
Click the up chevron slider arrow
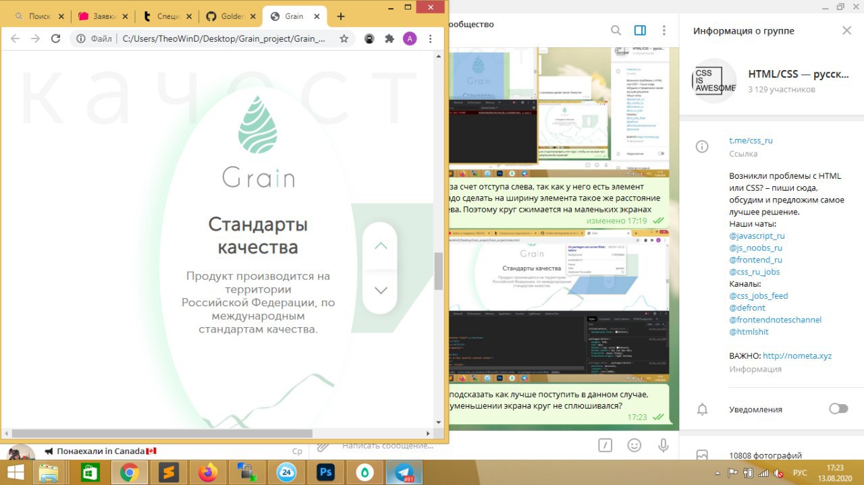[381, 246]
